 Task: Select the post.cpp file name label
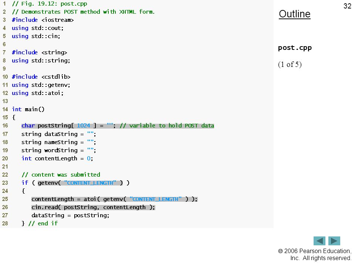(295, 48)
